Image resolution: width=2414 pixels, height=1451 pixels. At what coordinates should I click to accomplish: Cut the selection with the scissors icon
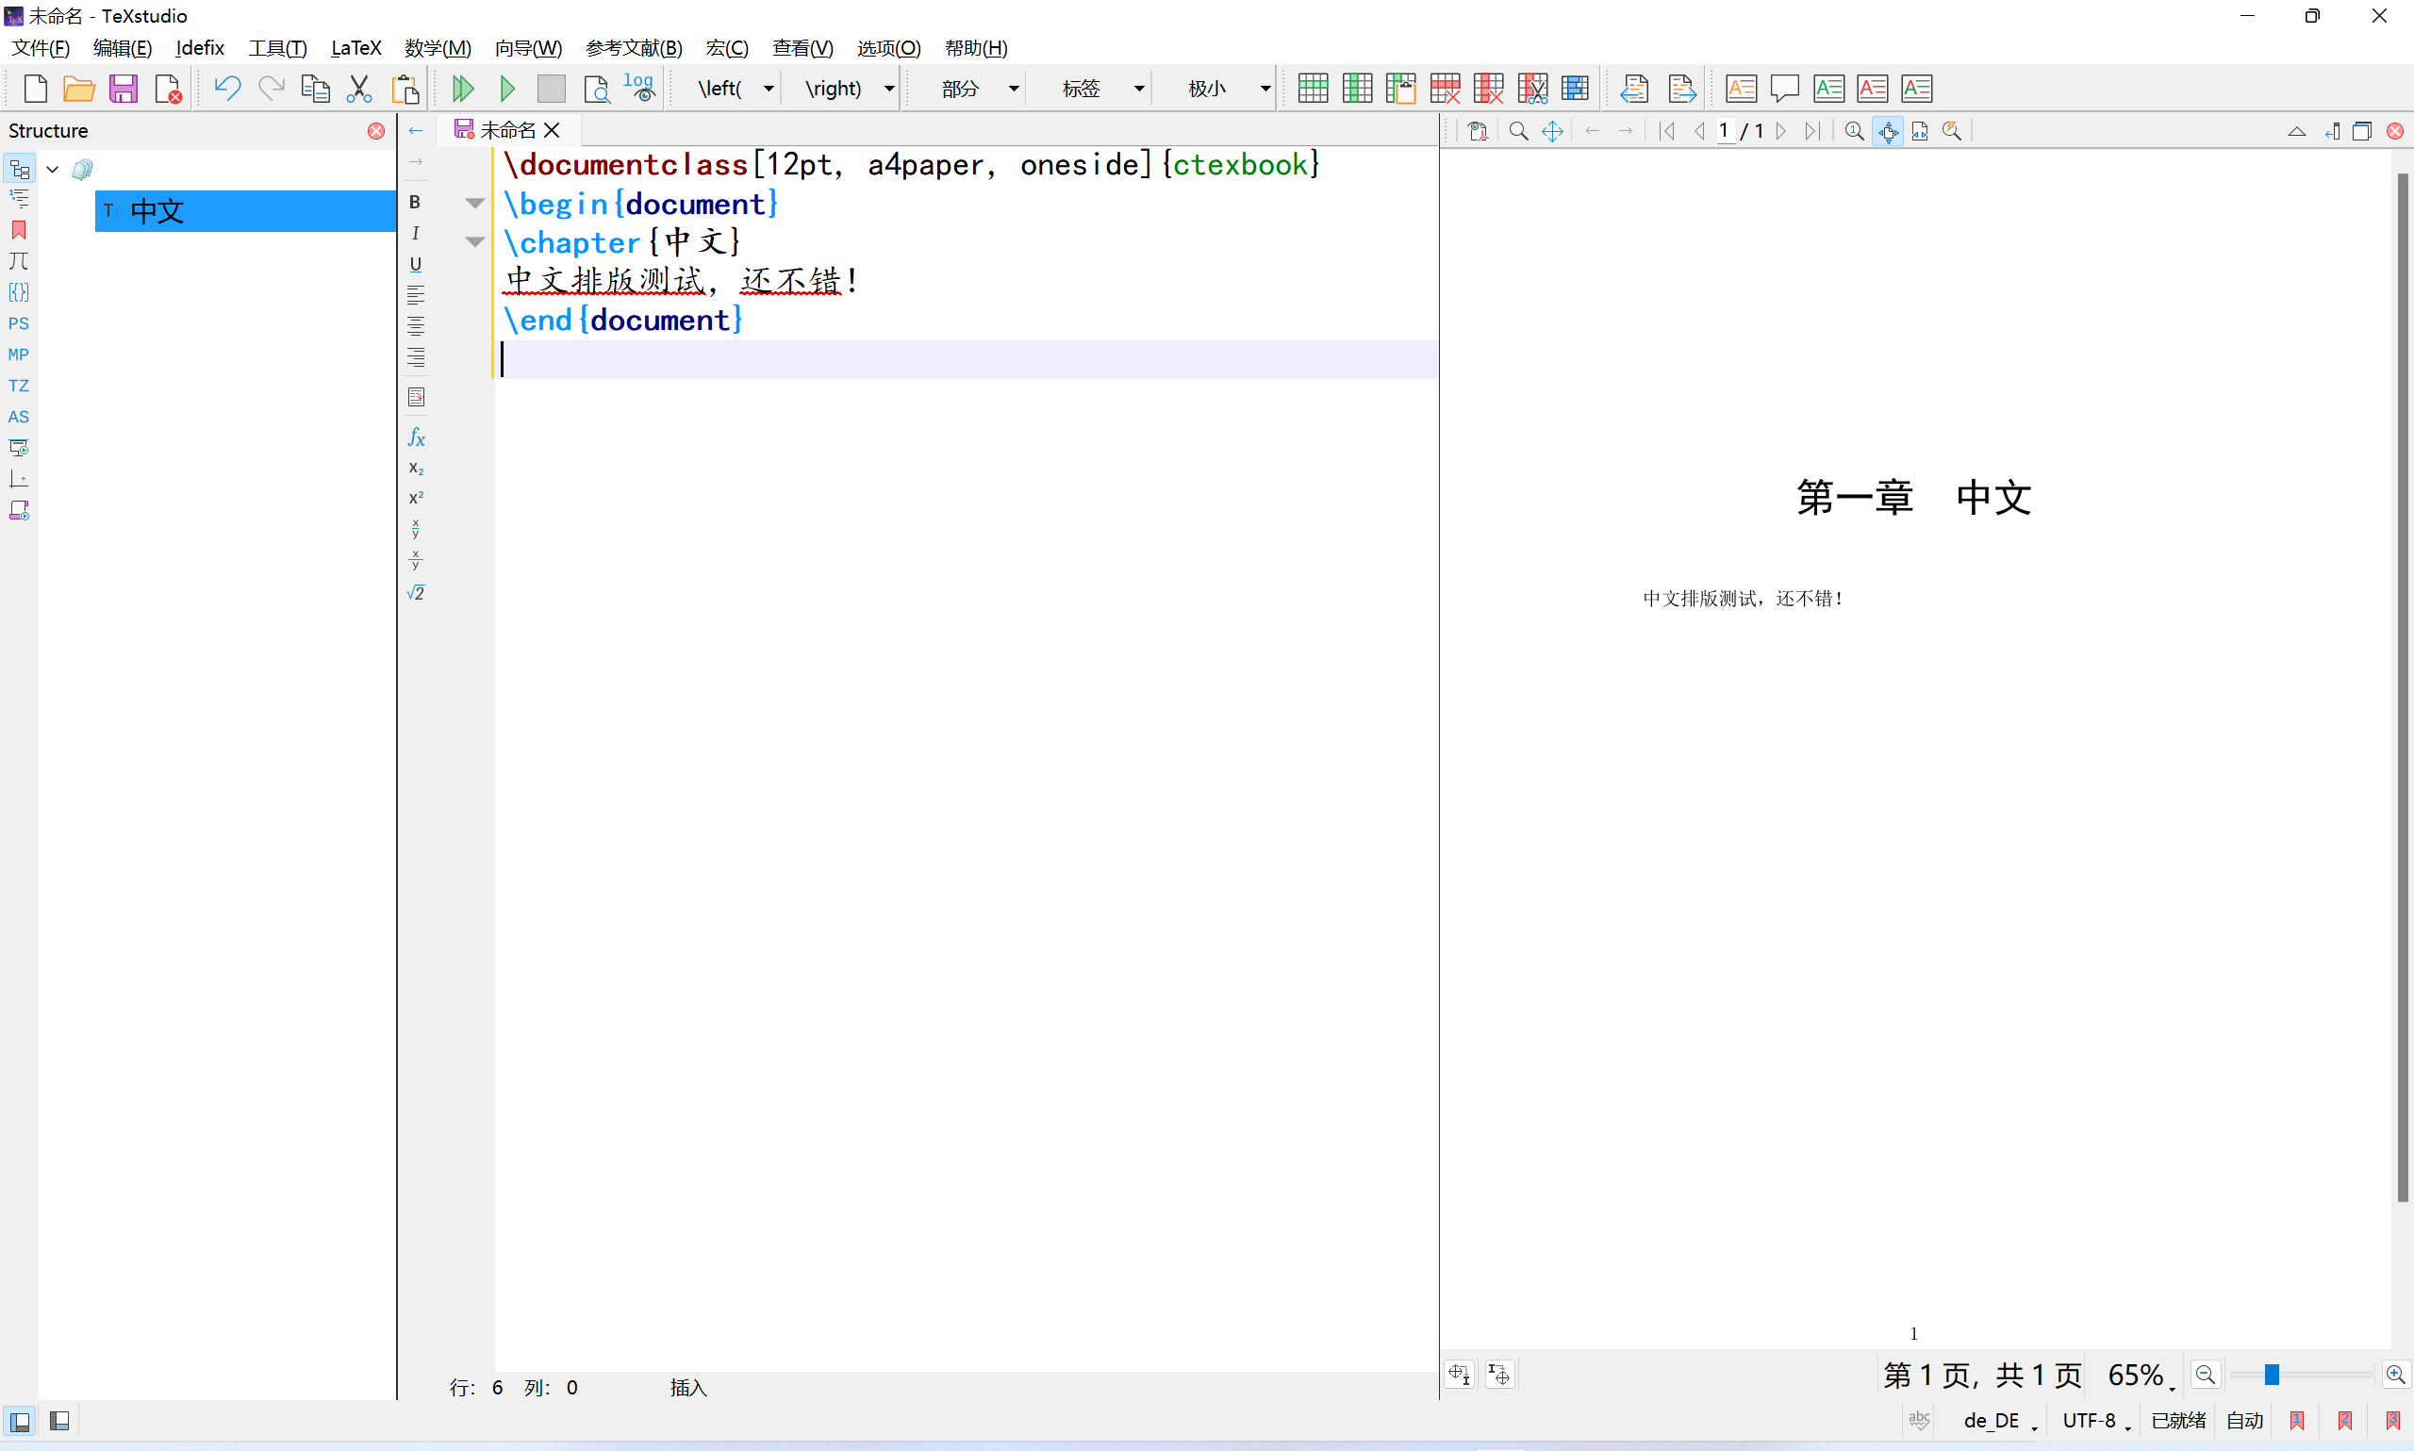(359, 88)
